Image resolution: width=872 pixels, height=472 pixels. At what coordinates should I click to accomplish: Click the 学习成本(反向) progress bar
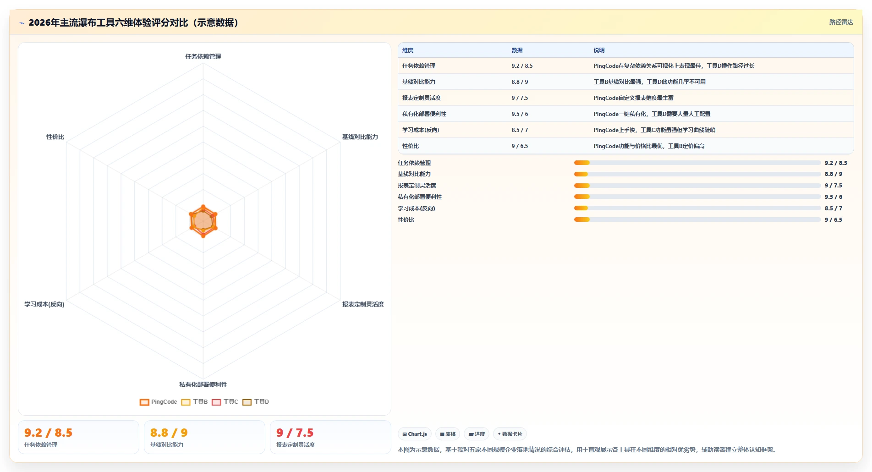pos(697,208)
